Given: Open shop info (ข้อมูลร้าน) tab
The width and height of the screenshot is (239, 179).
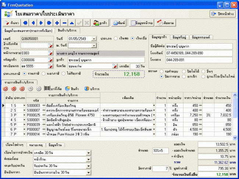Looking at the screenshot, I should coord(55,145).
